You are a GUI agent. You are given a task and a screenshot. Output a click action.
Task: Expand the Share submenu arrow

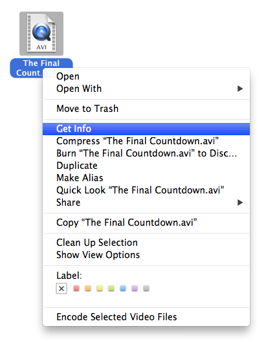240,202
